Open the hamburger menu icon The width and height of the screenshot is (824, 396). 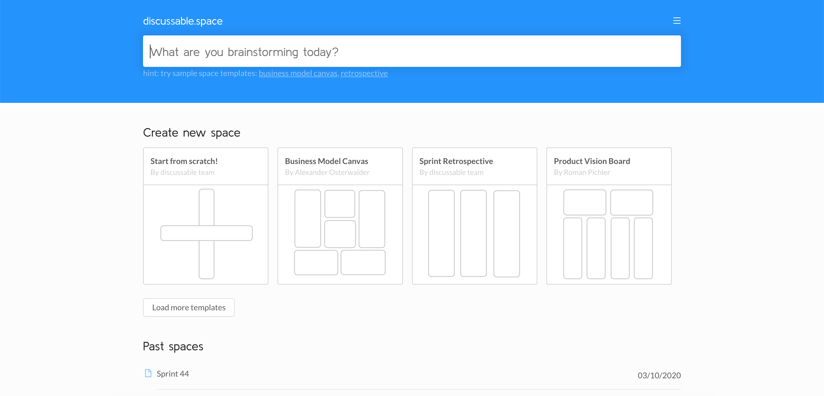[x=677, y=21]
